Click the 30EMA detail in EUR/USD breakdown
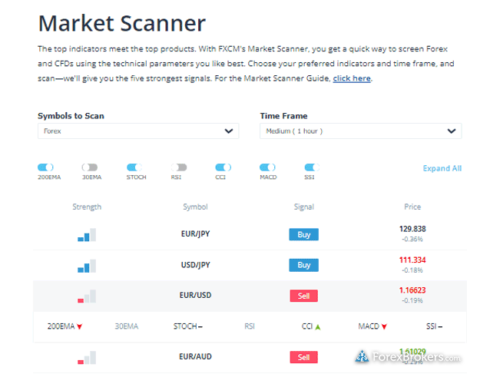 point(127,326)
